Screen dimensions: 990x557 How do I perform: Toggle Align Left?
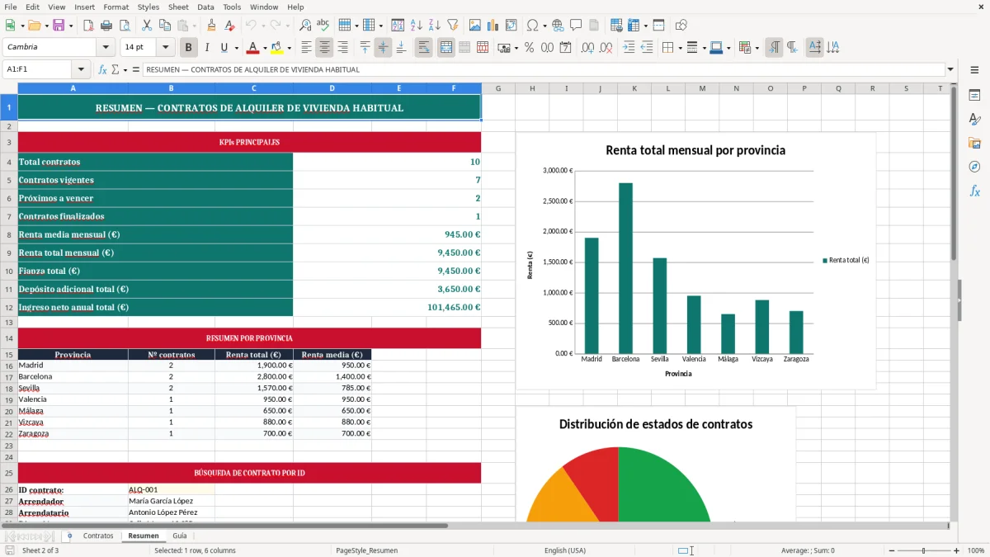click(x=306, y=48)
